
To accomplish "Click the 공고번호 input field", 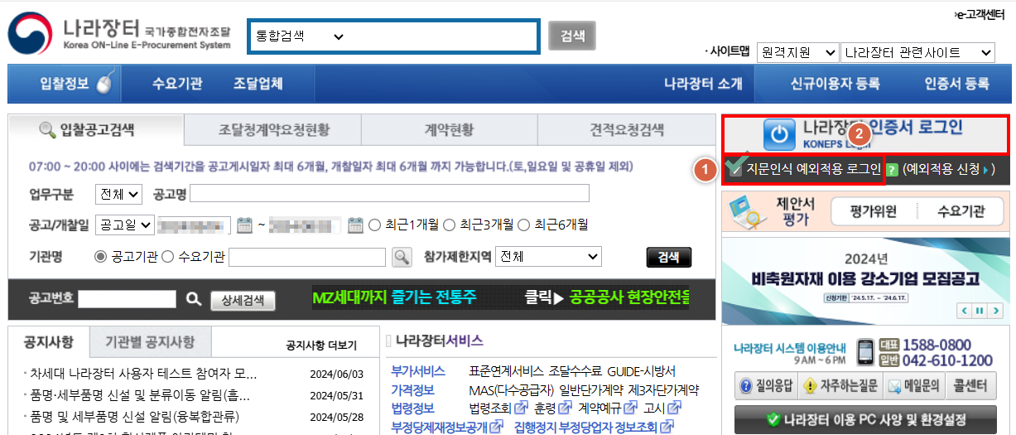I will (x=128, y=298).
